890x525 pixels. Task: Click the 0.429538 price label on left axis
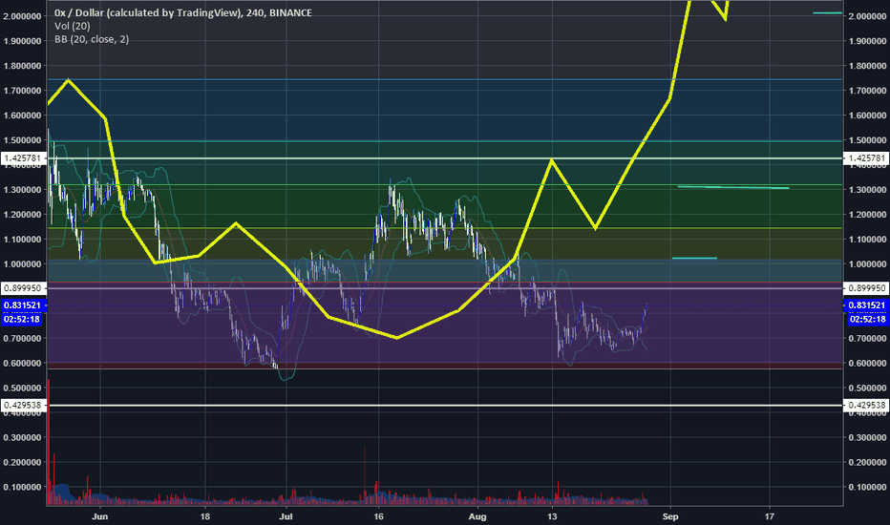22,406
